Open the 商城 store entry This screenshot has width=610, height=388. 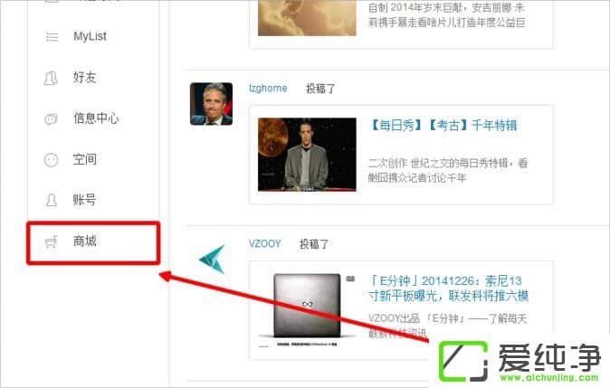93,243
